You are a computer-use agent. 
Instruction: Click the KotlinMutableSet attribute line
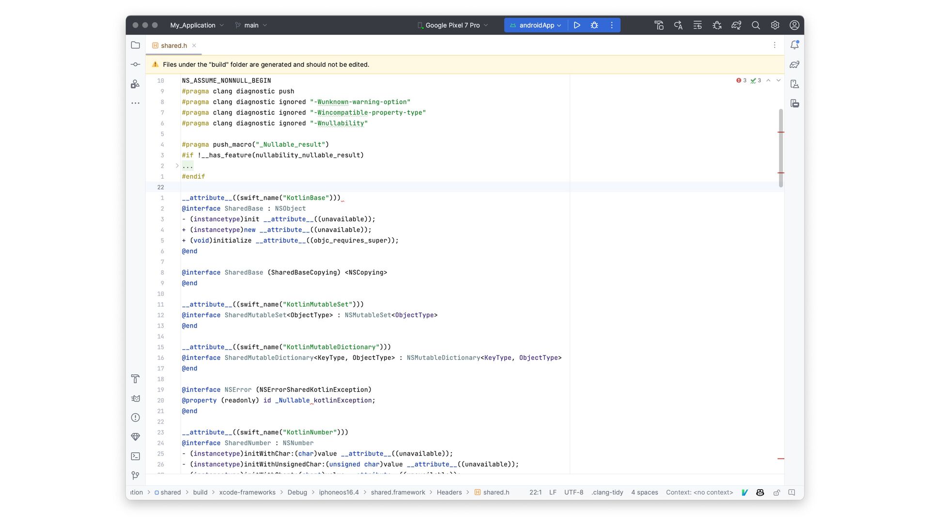tap(273, 304)
